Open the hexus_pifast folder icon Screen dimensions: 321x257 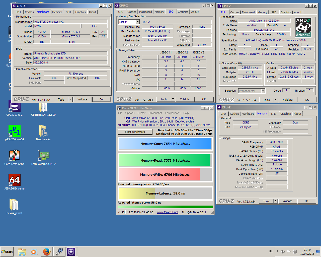tap(14, 206)
